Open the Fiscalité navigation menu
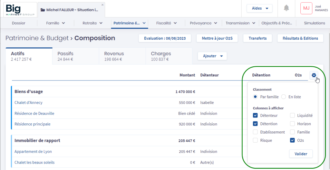 [x=166, y=23]
